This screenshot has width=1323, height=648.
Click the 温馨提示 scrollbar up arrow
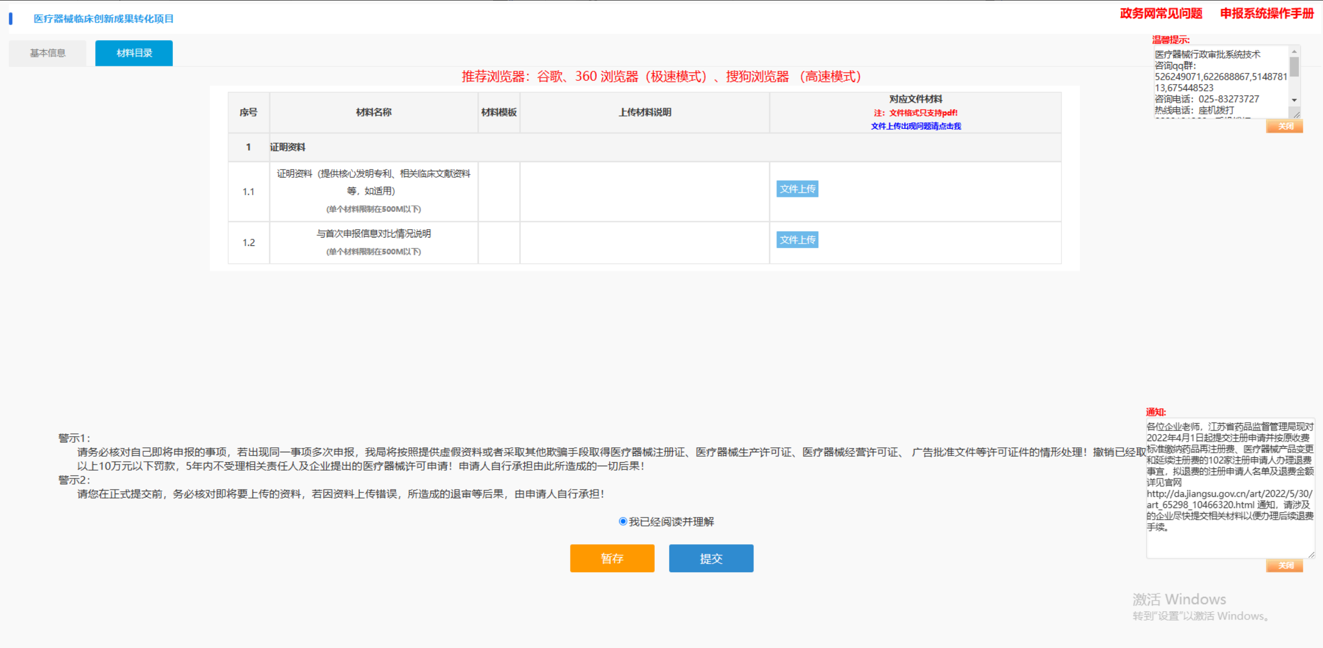(x=1294, y=51)
